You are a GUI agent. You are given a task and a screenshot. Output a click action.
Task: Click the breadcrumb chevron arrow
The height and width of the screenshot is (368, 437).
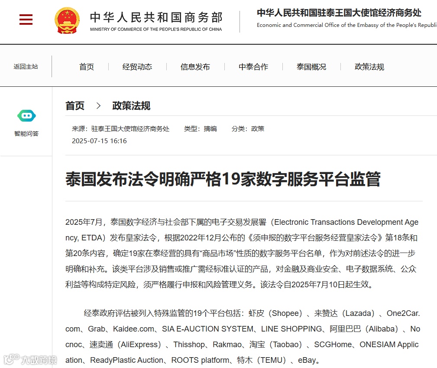click(x=98, y=106)
